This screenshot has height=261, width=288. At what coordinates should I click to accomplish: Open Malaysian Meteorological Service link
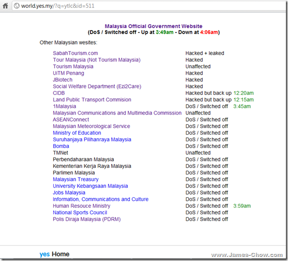[x=92, y=126]
